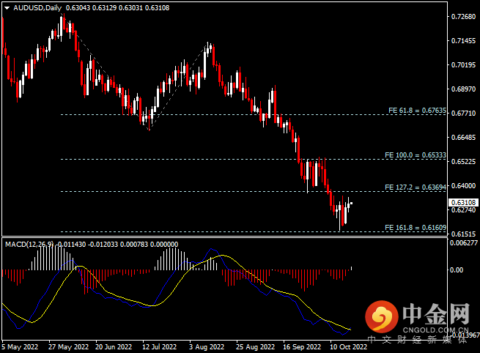Click date label 5 May 2022
This screenshot has height=353, width=480.
(x=20, y=347)
